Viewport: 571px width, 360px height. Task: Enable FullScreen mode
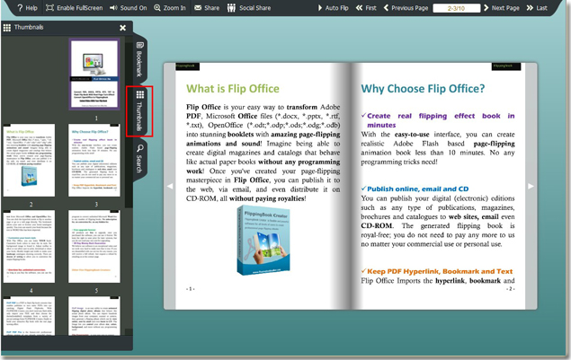click(x=75, y=8)
